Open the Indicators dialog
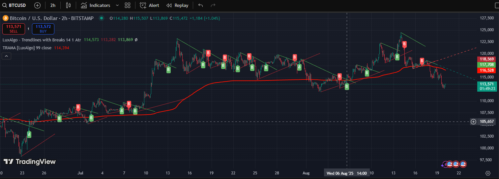 click(x=96, y=5)
